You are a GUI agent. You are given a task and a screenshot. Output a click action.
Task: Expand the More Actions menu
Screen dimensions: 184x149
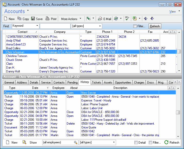pos(71,19)
